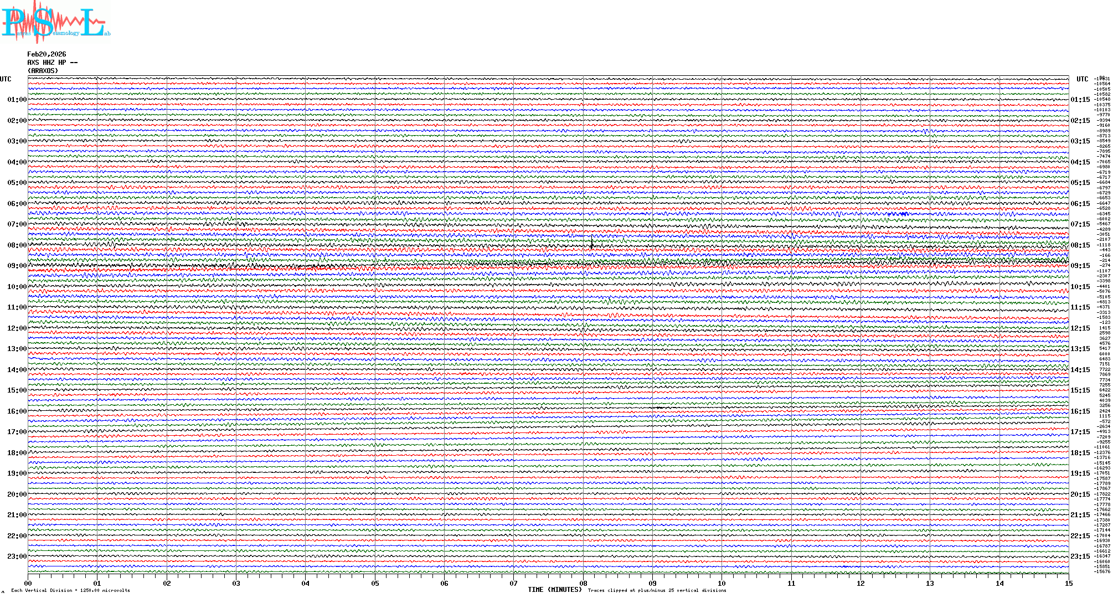The width and height of the screenshot is (1113, 598).
Task: Click the PSL seismology lab logo
Action: (x=54, y=22)
